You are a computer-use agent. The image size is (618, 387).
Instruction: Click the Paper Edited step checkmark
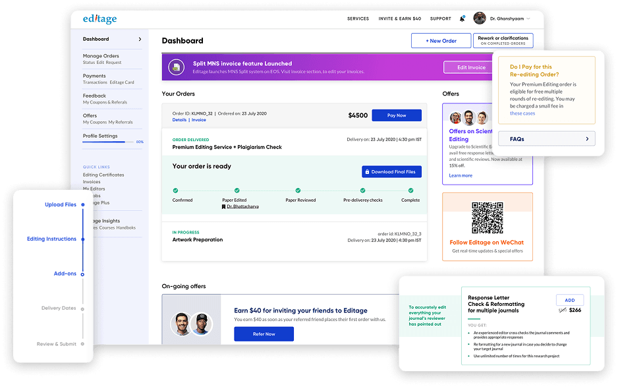pyautogui.click(x=237, y=191)
